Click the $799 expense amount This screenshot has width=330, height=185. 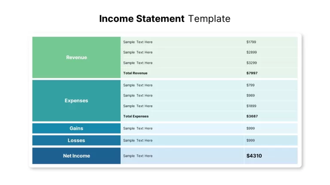(x=251, y=85)
